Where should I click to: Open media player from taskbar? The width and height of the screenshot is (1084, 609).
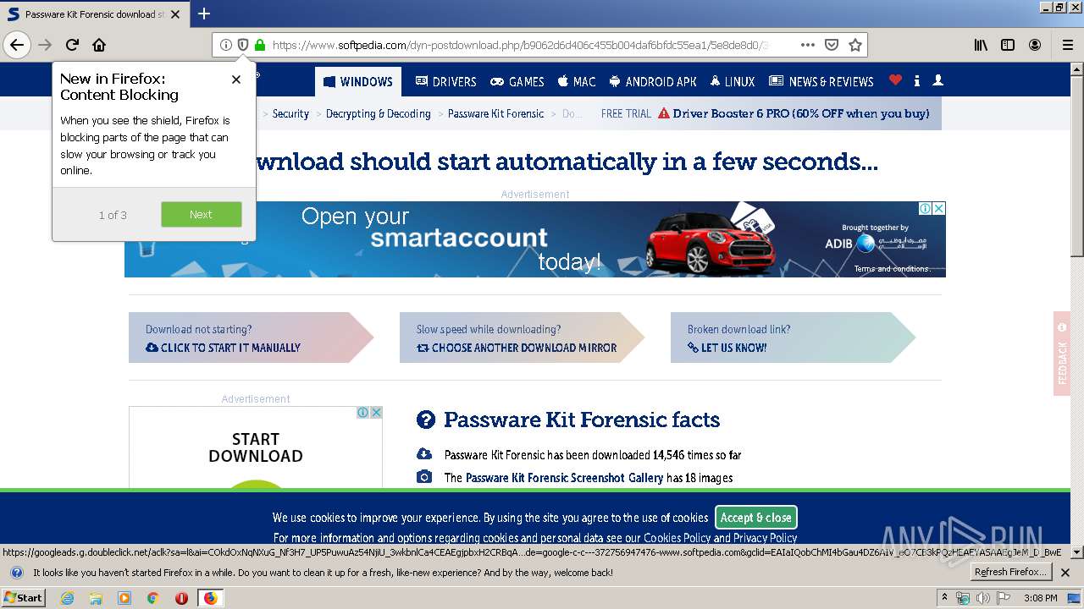pos(124,598)
